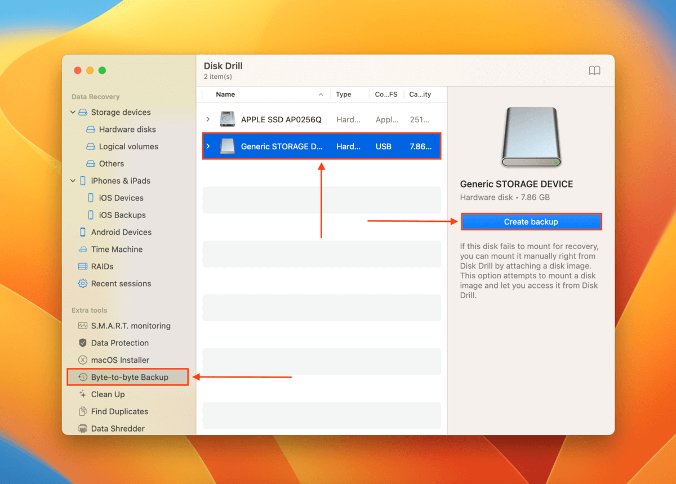Click the Hardware disks icon in sidebar

pos(91,130)
